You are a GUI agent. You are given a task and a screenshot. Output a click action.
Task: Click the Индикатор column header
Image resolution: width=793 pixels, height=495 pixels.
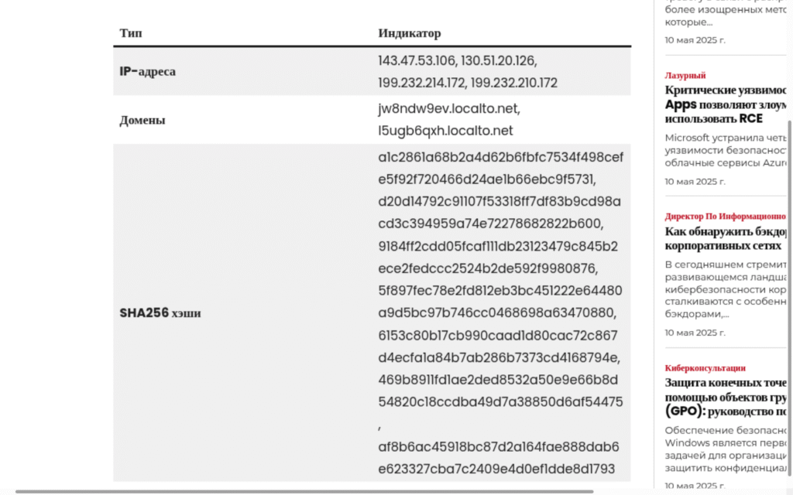click(x=409, y=33)
